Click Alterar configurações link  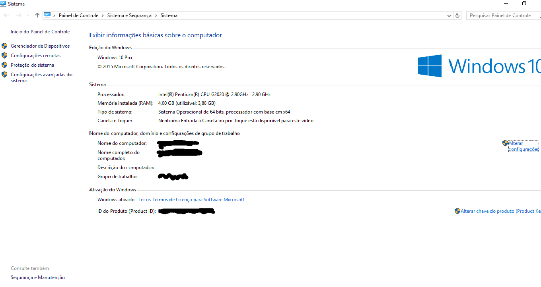[x=523, y=146]
